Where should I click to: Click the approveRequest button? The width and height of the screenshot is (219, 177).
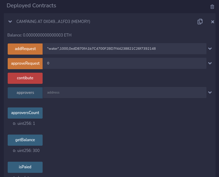pos(25,63)
